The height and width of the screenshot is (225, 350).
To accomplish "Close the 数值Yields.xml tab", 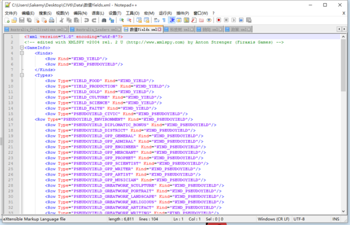I will coord(159,30).
